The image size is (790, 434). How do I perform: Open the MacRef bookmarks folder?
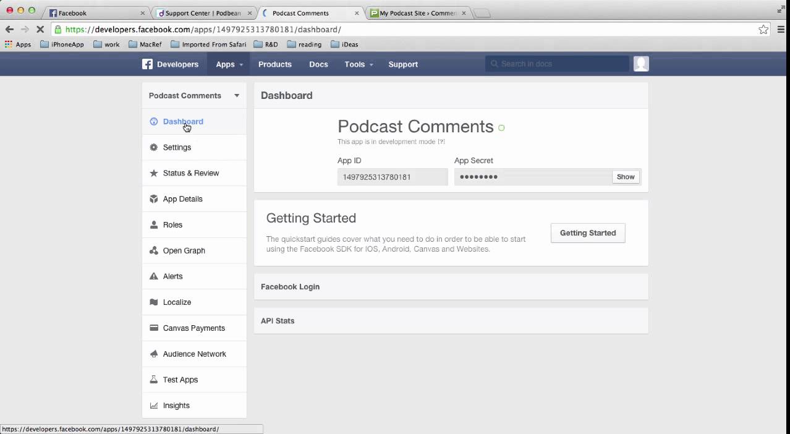coord(145,45)
